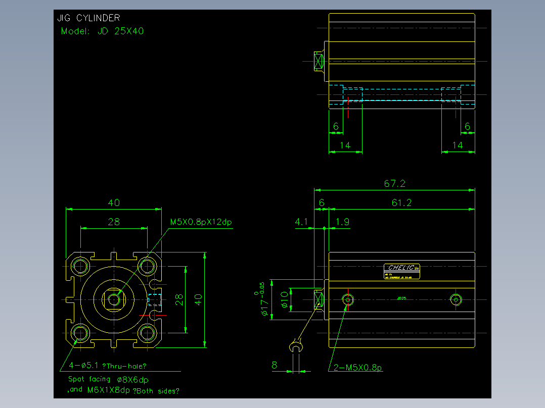Select the 4.1 dimension text

(x=301, y=222)
